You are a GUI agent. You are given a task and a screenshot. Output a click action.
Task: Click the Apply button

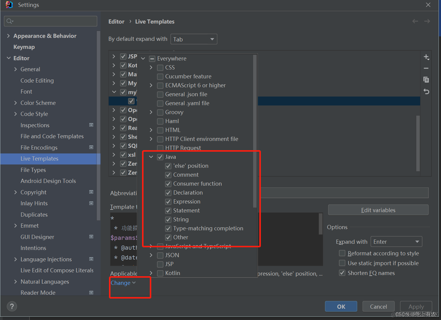(x=416, y=306)
